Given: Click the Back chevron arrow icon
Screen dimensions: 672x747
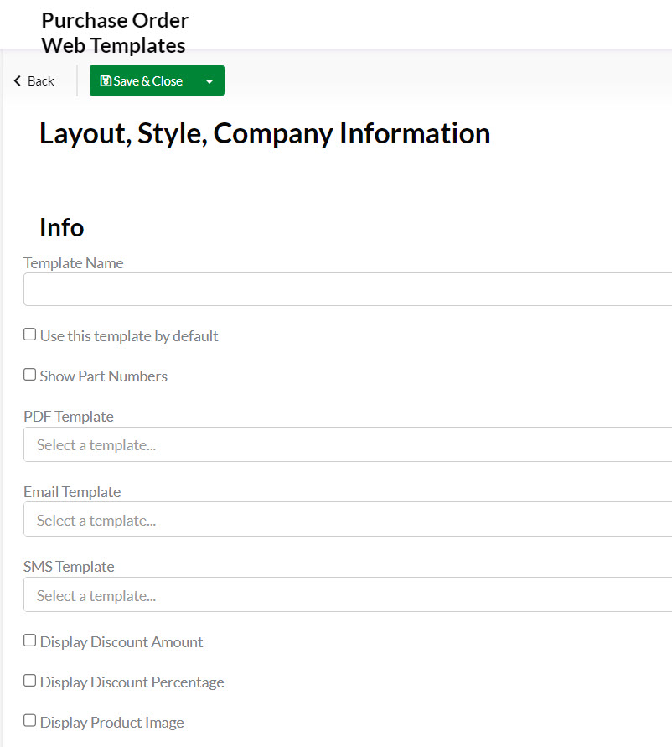Looking at the screenshot, I should point(17,81).
